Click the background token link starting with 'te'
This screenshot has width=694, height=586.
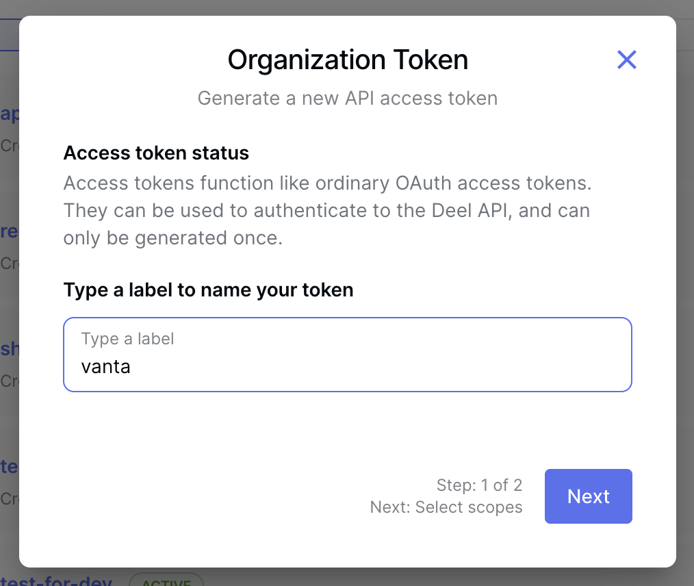10,466
